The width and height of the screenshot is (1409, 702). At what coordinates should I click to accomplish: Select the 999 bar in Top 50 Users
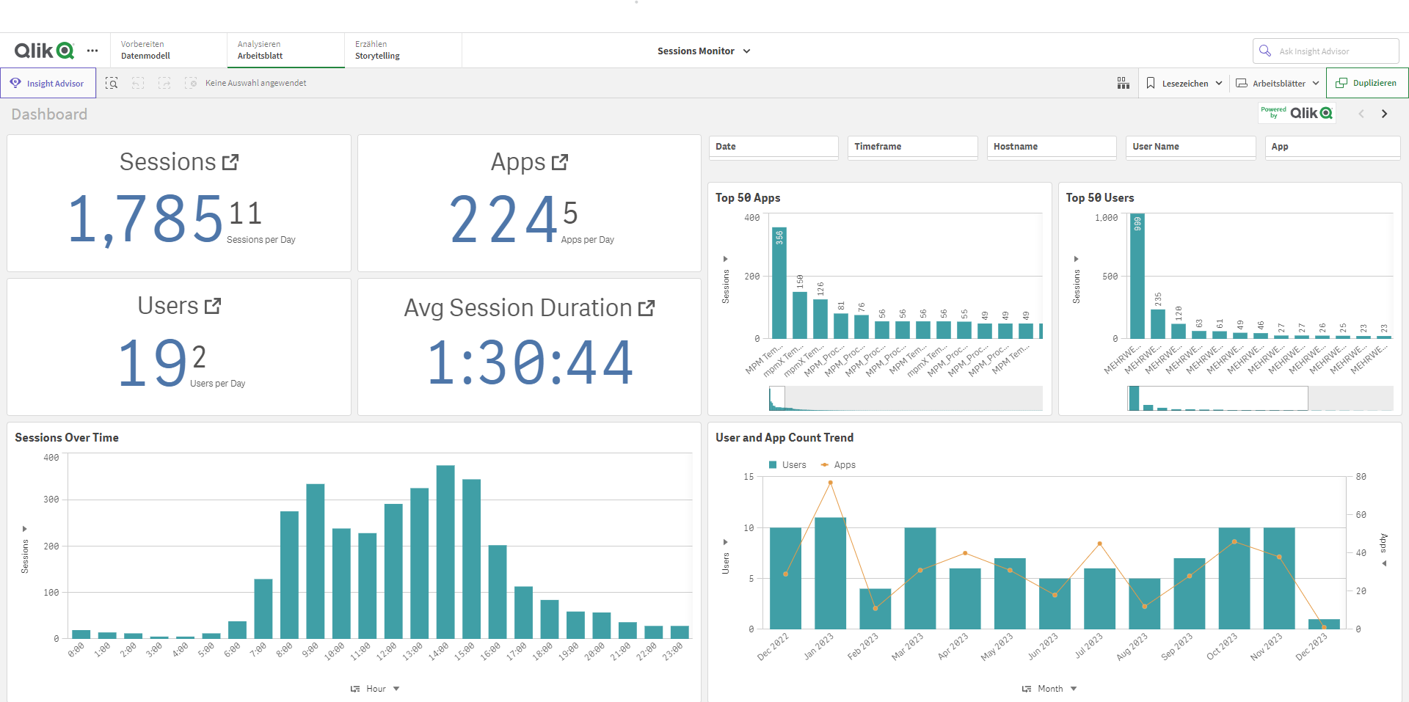click(x=1137, y=276)
